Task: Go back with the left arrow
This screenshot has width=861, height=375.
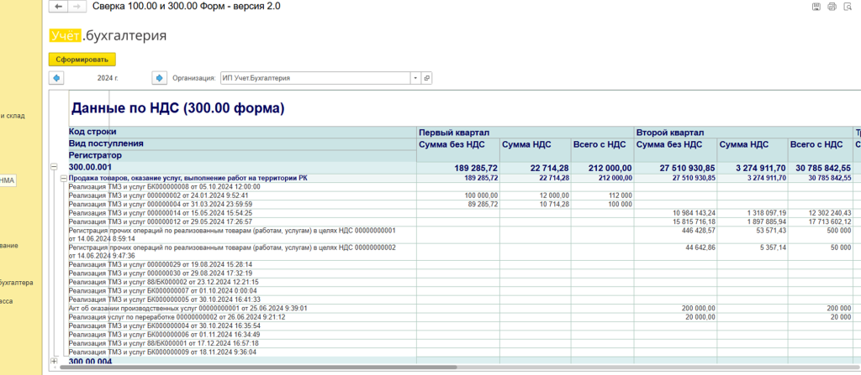Action: tap(57, 7)
